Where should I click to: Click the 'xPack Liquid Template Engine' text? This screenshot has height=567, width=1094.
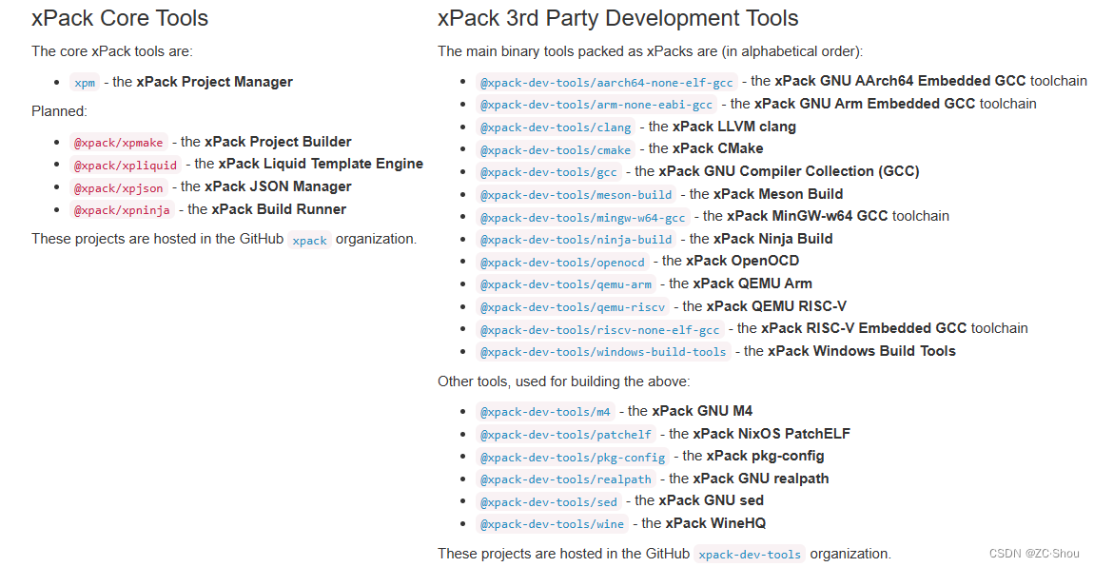point(321,164)
